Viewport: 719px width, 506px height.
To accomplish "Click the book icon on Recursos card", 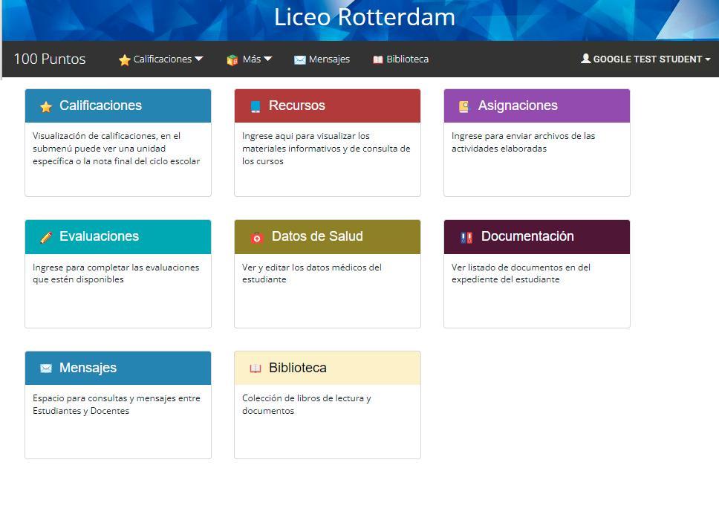I will 256,107.
